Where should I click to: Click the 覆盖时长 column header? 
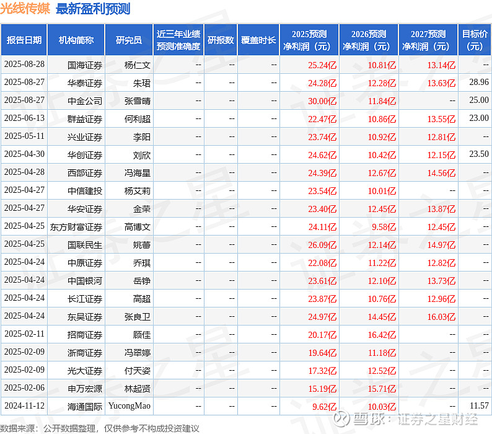pyautogui.click(x=258, y=40)
